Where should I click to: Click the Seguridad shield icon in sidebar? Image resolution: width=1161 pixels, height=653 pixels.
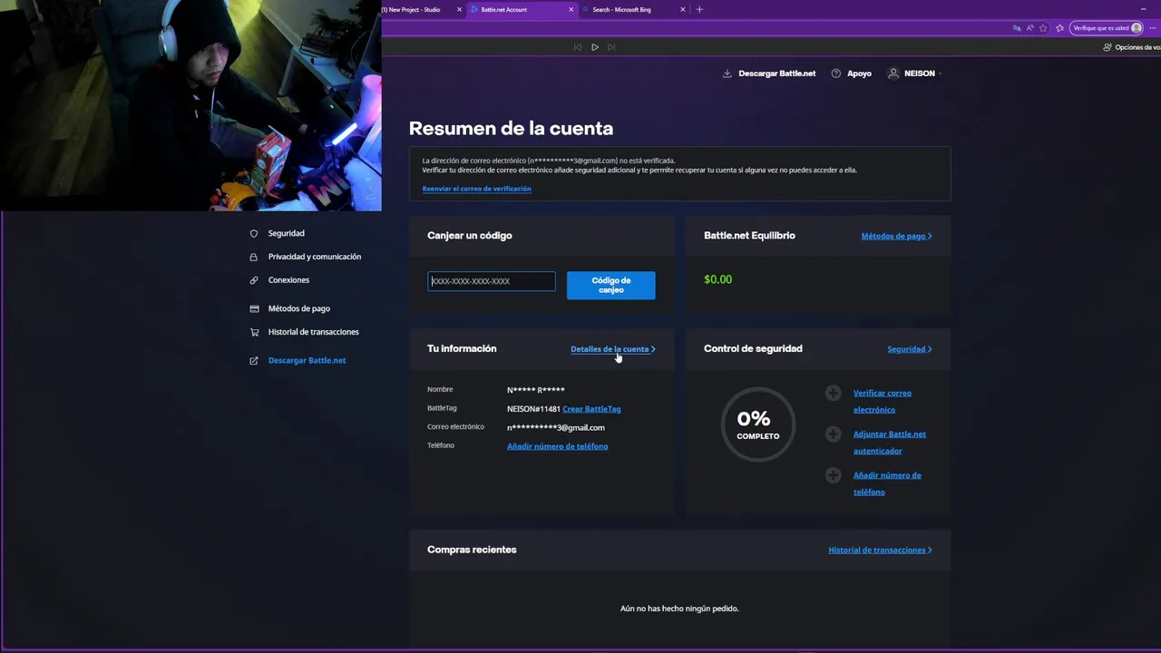click(x=254, y=233)
